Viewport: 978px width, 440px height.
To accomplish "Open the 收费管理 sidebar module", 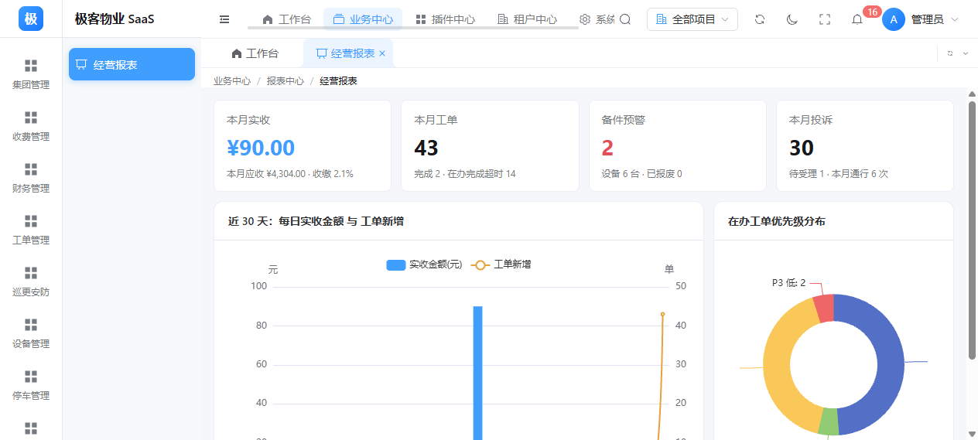I will [31, 127].
